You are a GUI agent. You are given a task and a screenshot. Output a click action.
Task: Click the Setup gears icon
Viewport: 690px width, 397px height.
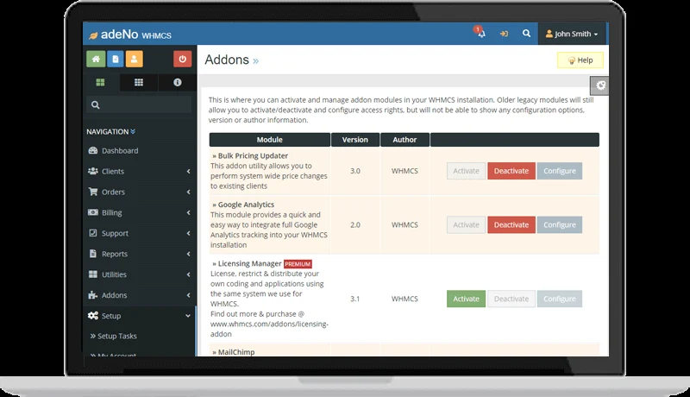tap(93, 316)
